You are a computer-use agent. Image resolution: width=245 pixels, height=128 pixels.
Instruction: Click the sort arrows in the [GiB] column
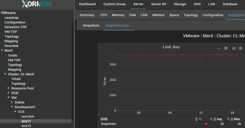[x=196, y=119]
